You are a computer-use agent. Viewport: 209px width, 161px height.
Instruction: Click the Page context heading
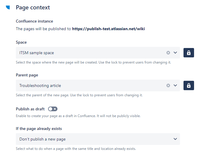tap(33, 8)
